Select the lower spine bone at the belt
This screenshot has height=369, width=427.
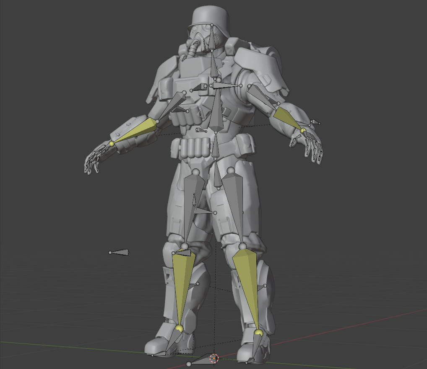pos(215,146)
